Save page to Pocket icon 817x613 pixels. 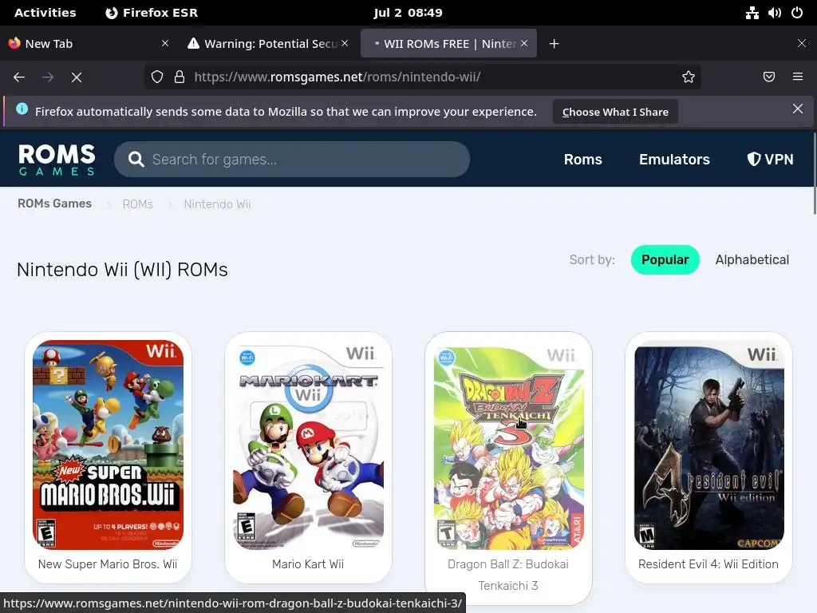(769, 77)
